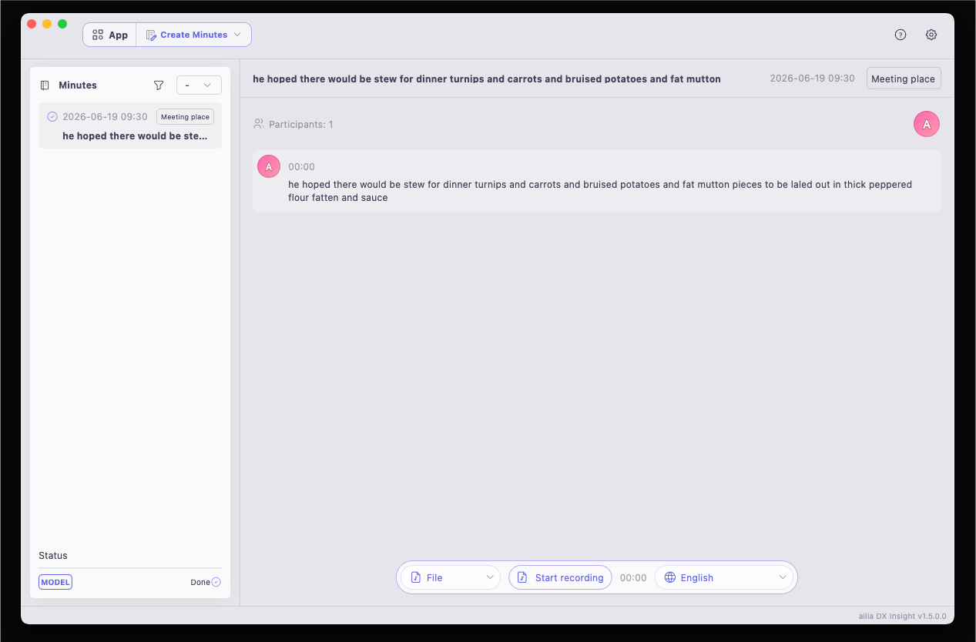The height and width of the screenshot is (642, 976).
Task: Click the globe icon in language selector
Action: coord(670,577)
